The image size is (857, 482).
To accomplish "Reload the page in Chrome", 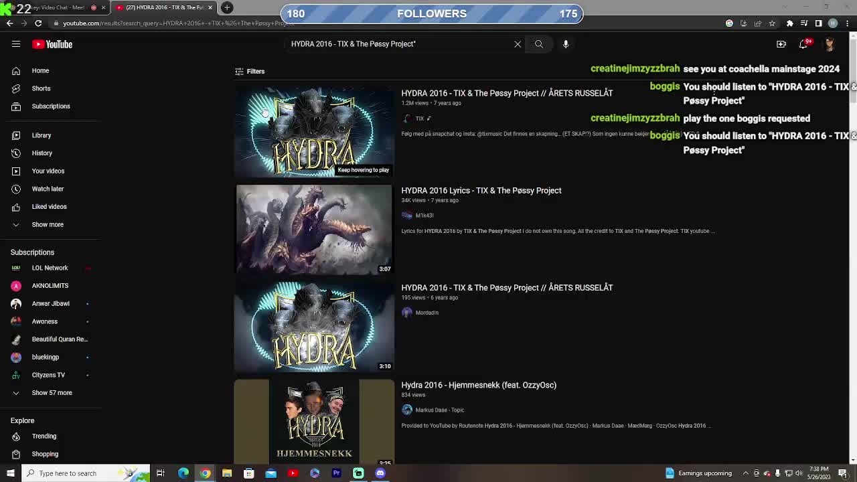I will (x=38, y=23).
